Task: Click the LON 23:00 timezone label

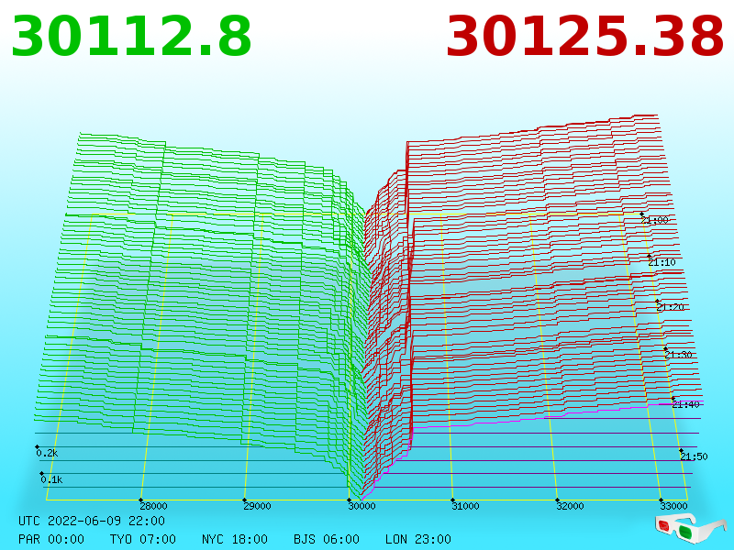Action: pos(418,539)
